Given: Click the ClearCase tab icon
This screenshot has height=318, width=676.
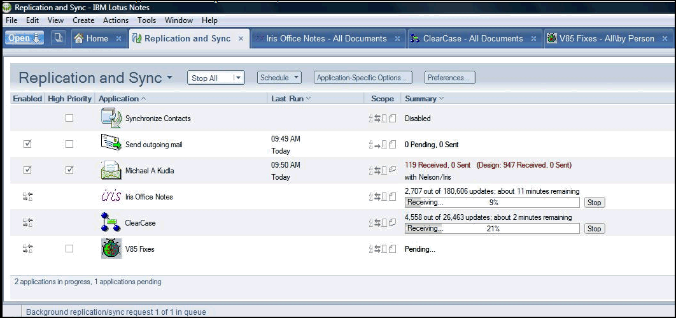Looking at the screenshot, I should 415,38.
